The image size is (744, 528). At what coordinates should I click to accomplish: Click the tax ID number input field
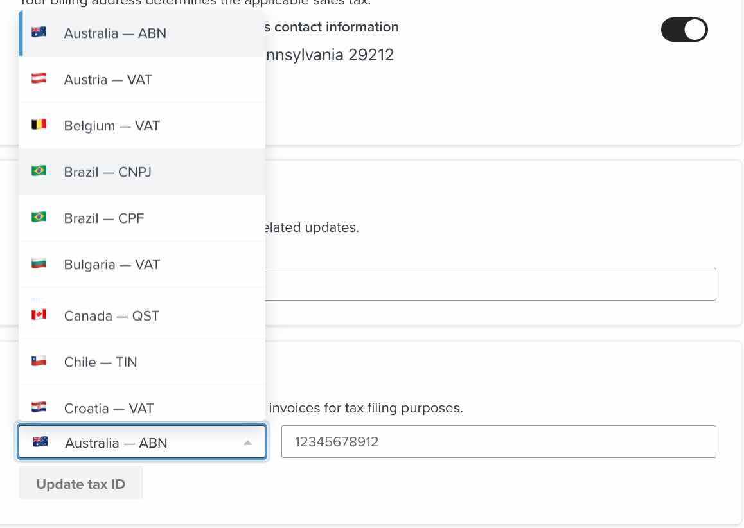click(498, 442)
